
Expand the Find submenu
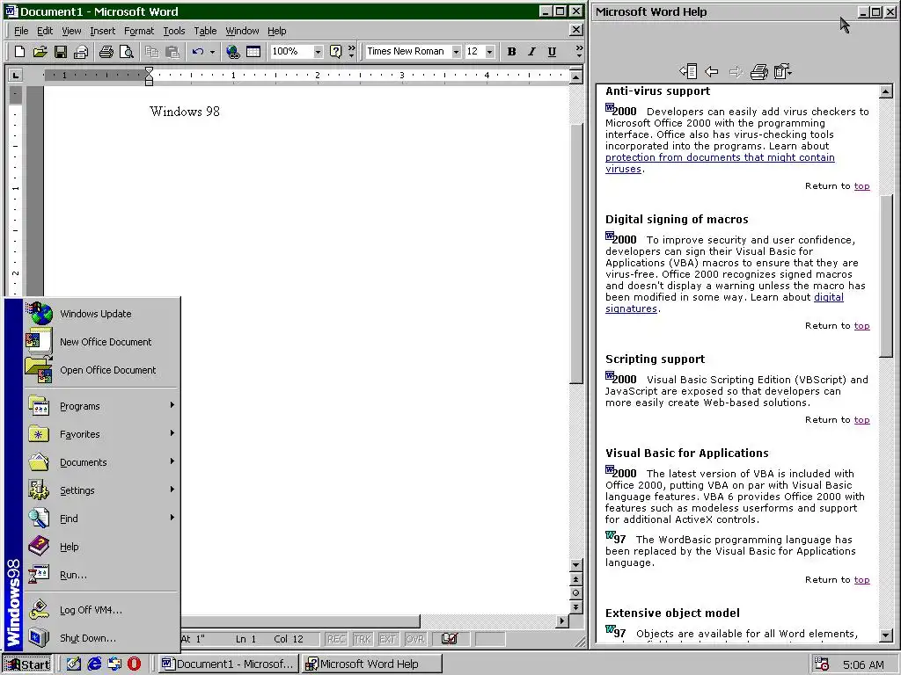click(x=102, y=519)
